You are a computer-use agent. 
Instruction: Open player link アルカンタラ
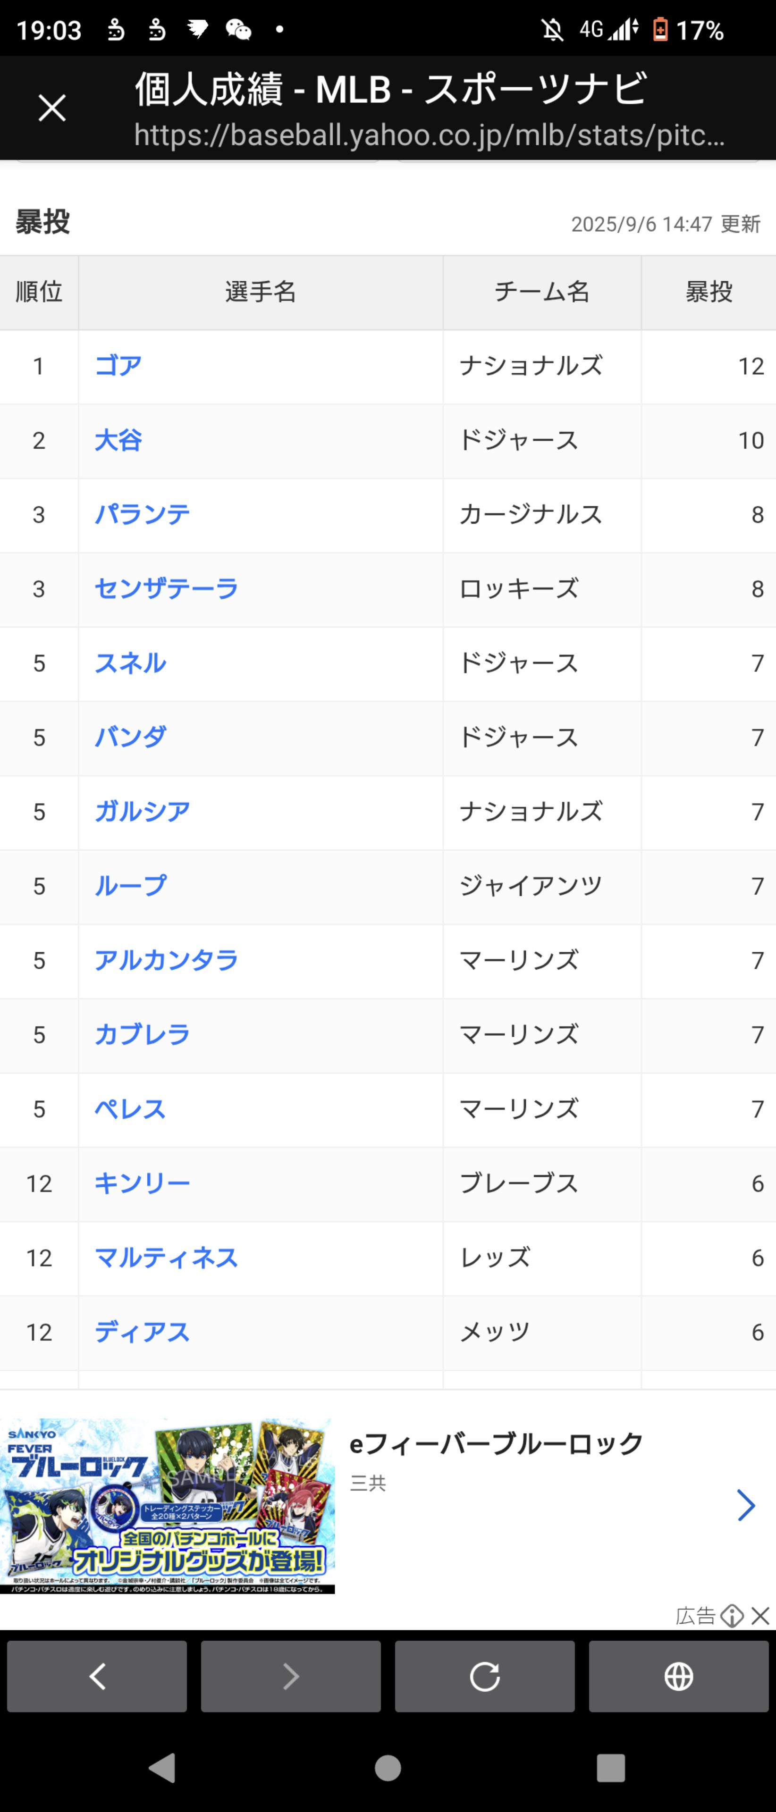coord(166,960)
